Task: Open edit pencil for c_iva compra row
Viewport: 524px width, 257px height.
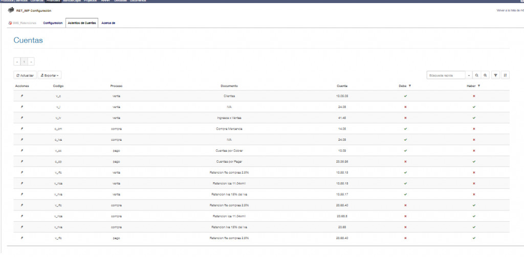Action: 22,140
